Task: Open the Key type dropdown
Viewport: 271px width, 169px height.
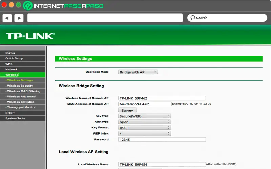Action: click(x=144, y=116)
